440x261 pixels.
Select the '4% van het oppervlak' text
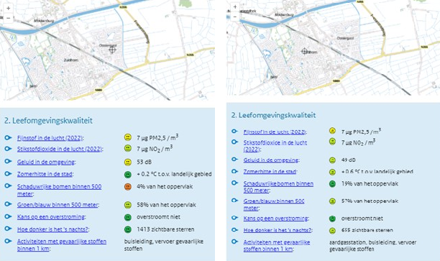[x=165, y=187]
